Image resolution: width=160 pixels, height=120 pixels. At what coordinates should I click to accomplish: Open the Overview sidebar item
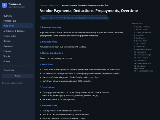(17, 16)
